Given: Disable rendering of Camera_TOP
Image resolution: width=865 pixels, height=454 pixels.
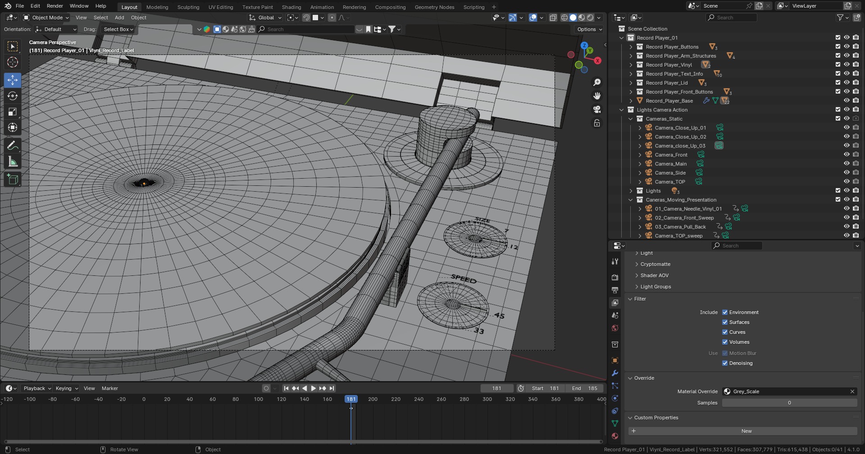Looking at the screenshot, I should (856, 182).
